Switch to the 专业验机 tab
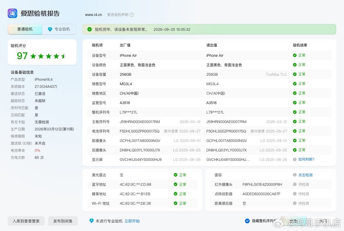Viewport: 344px width, 231px height. point(59,29)
